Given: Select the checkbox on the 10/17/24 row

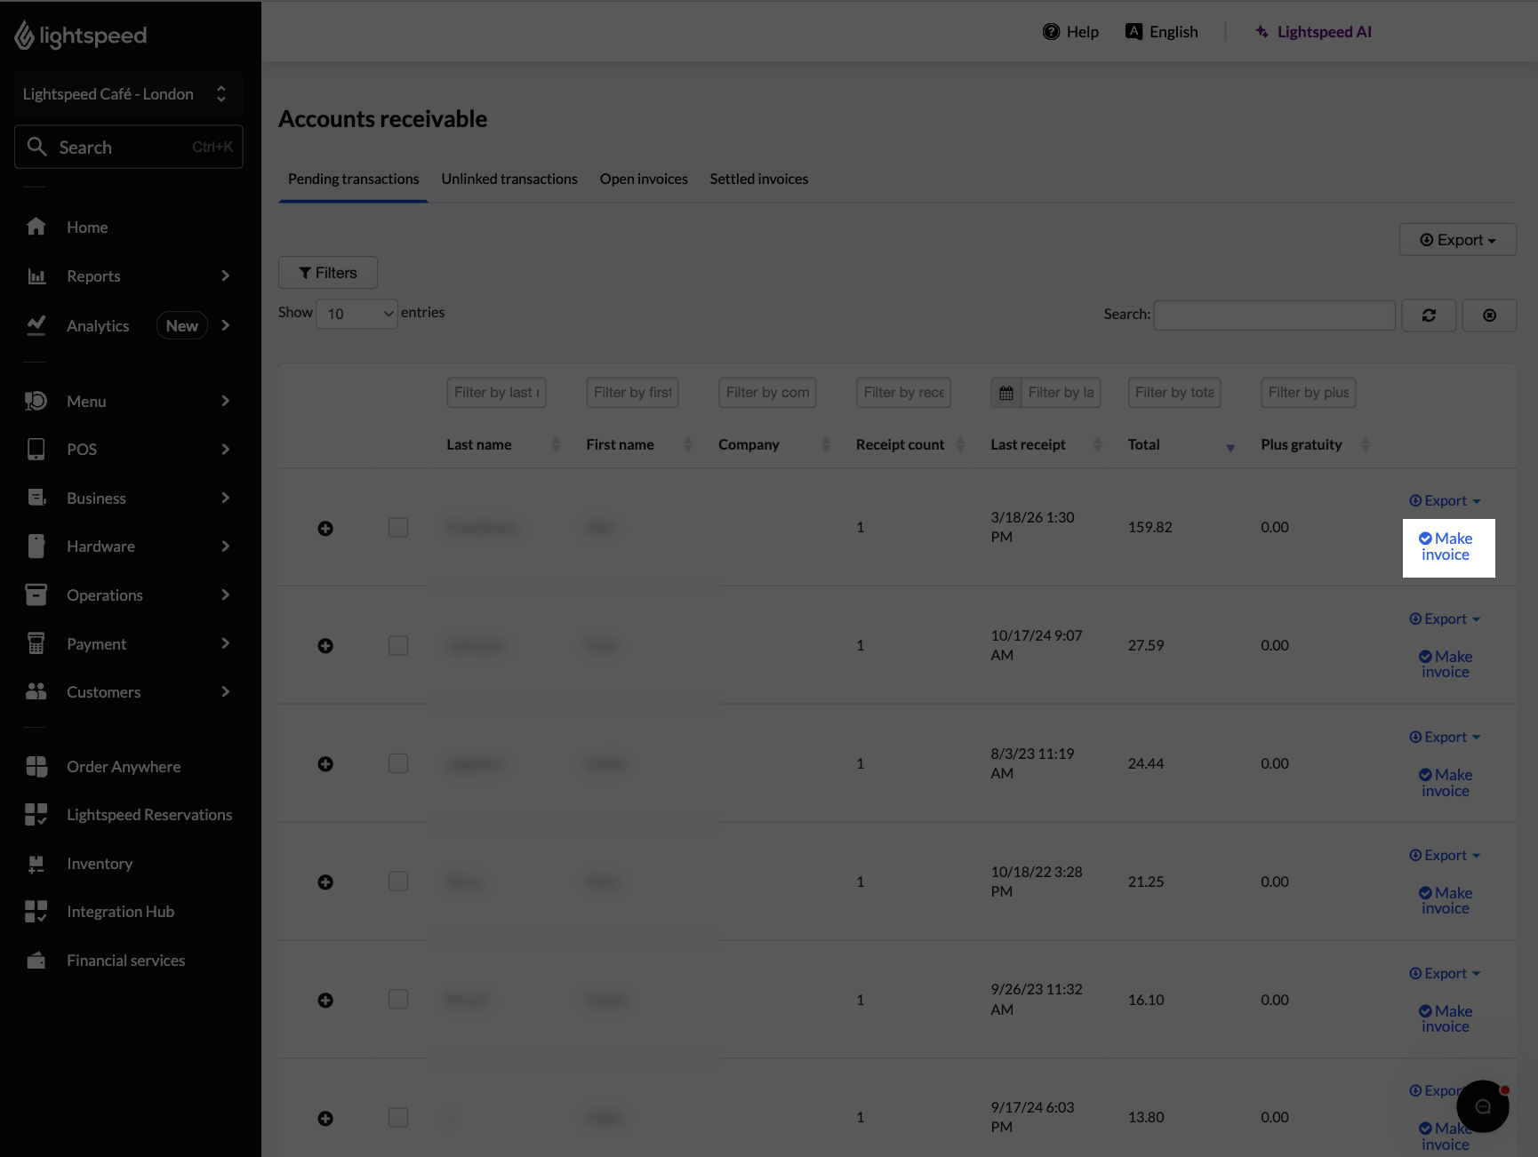Looking at the screenshot, I should point(397,645).
